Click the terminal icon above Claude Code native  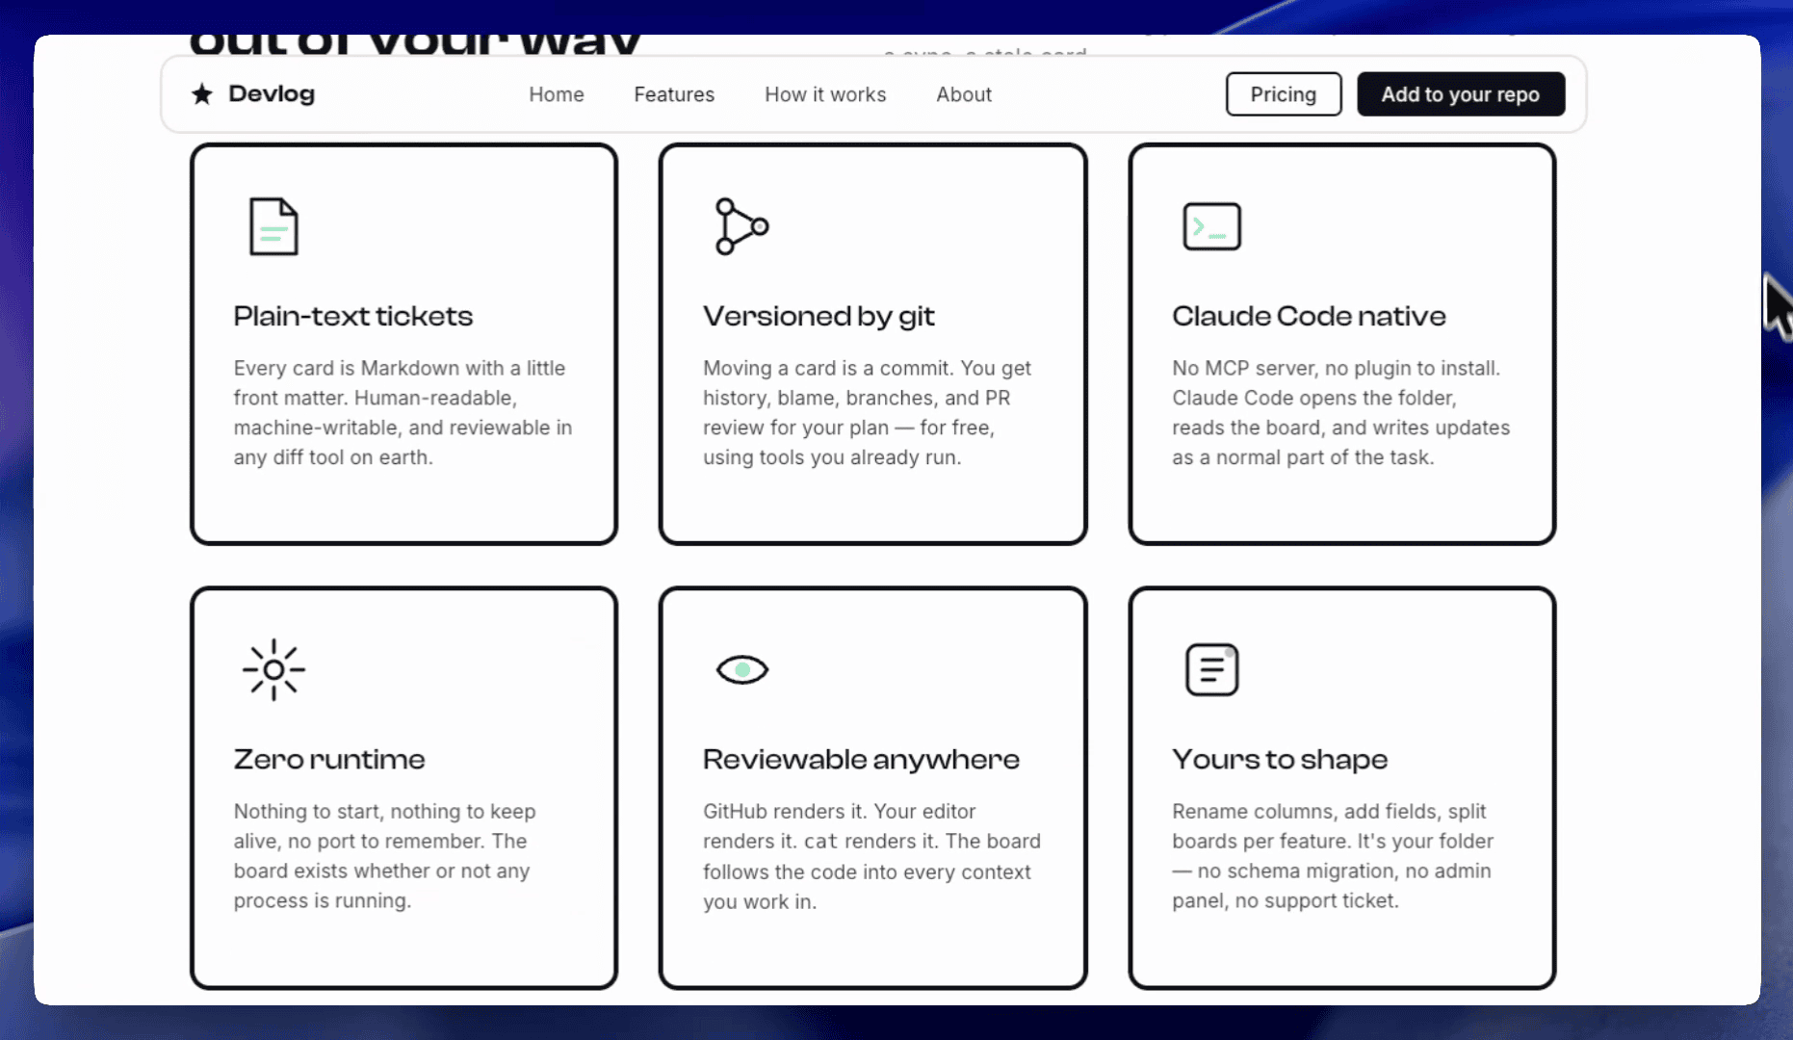(x=1211, y=226)
